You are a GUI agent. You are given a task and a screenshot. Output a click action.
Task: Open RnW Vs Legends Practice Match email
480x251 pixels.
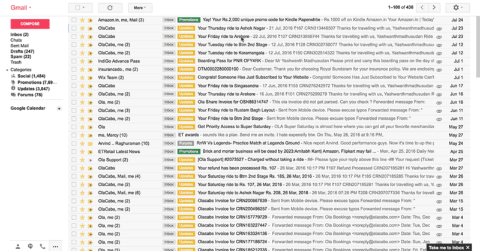(248, 143)
